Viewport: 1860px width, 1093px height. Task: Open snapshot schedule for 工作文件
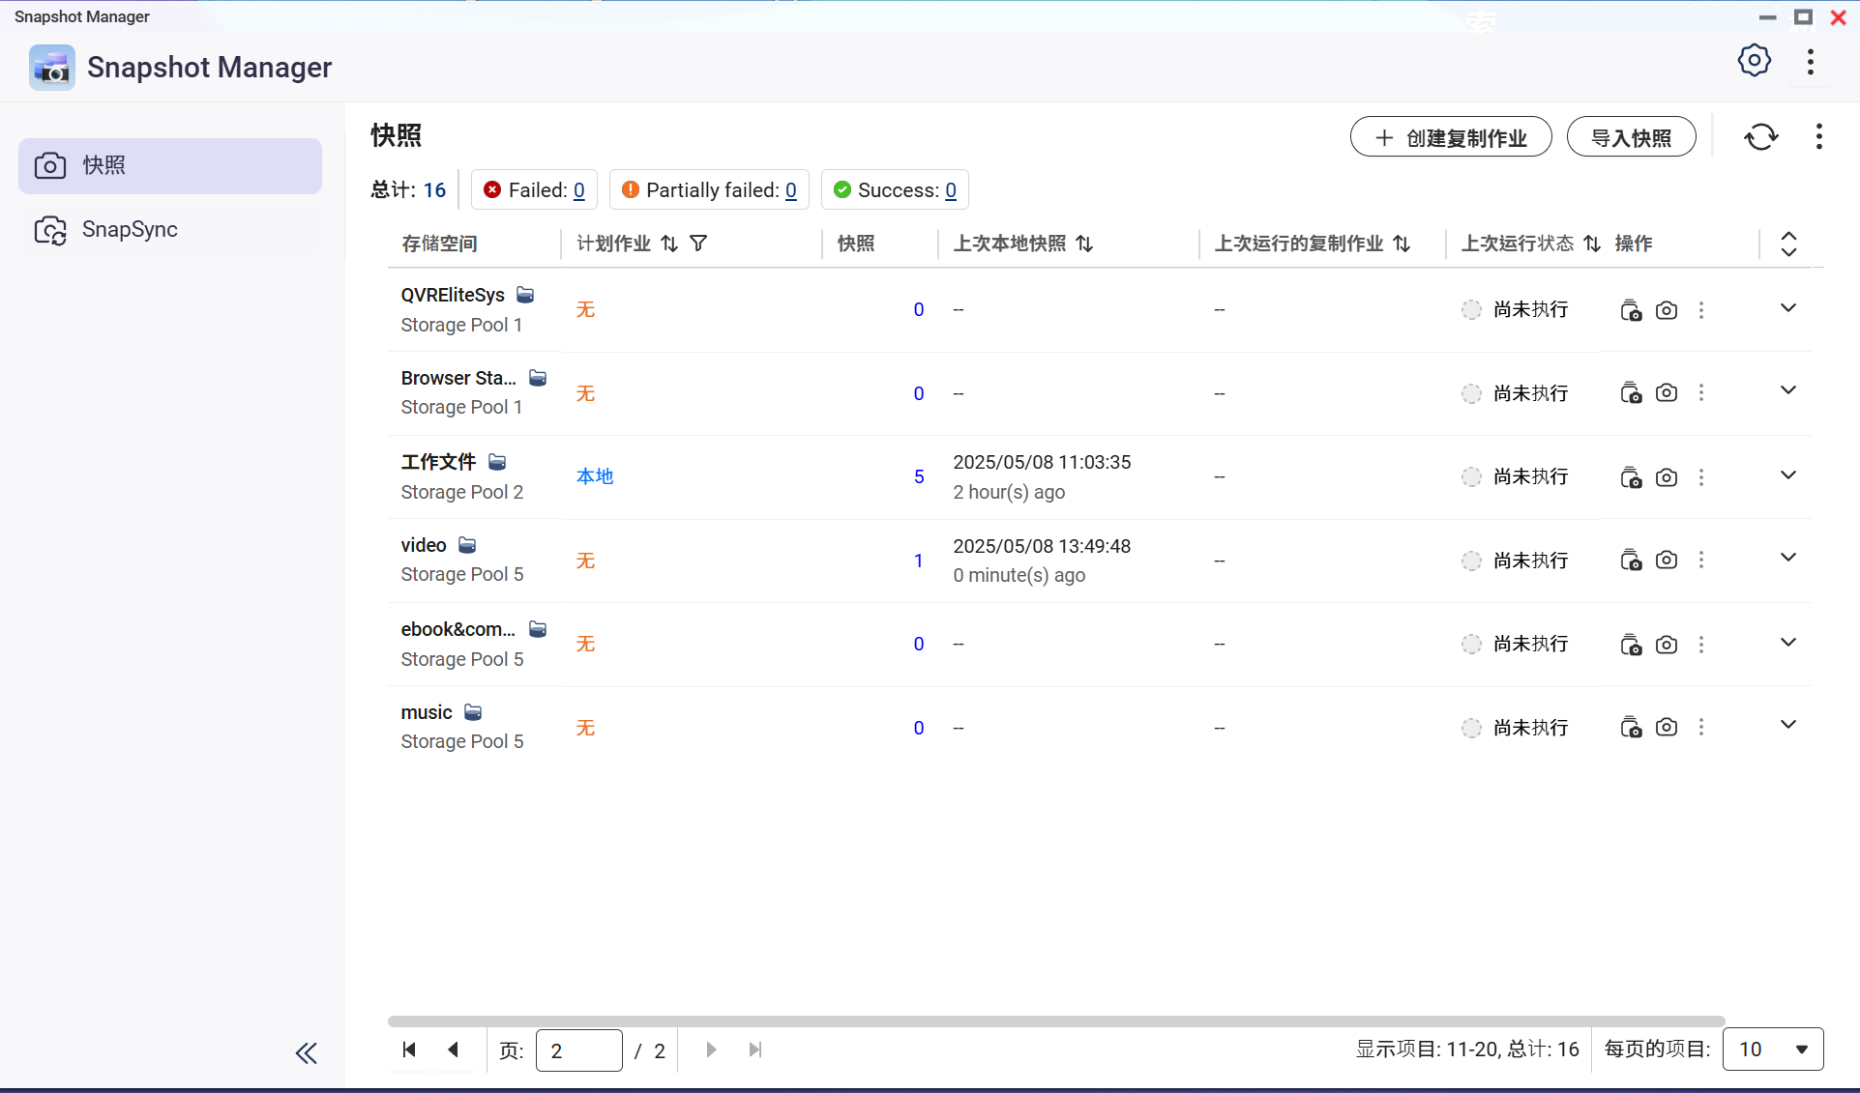(x=1631, y=477)
